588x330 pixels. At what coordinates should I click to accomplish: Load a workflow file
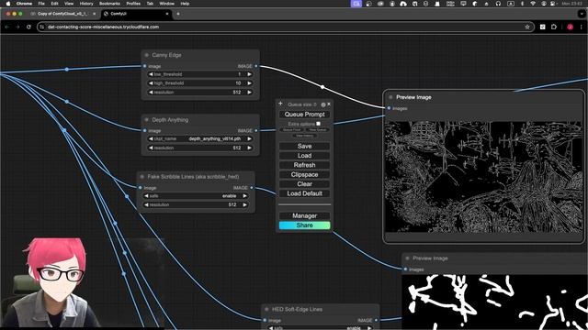tap(304, 156)
